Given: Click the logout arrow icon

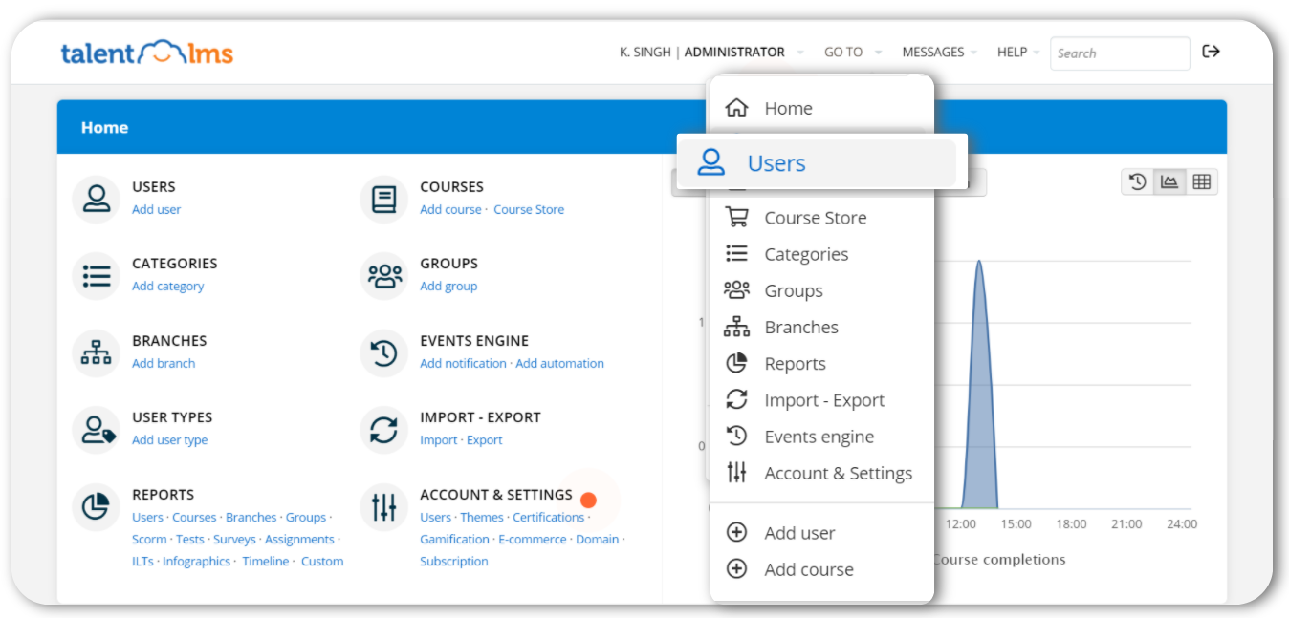Looking at the screenshot, I should coord(1211,52).
